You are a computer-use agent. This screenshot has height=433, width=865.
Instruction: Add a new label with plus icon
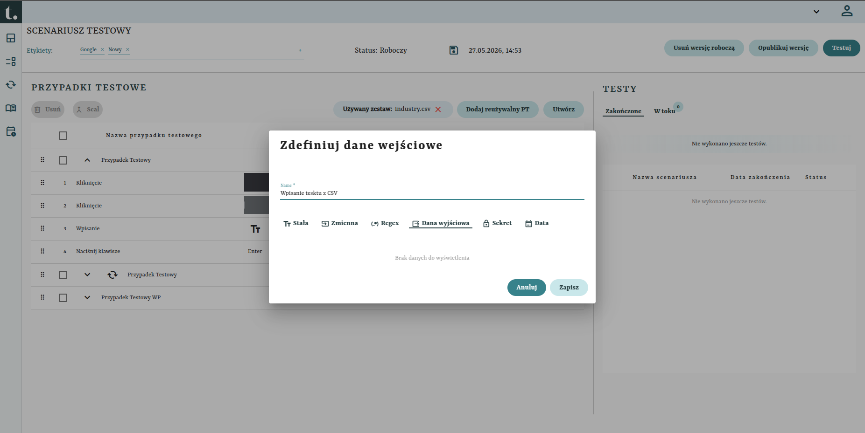(x=300, y=50)
